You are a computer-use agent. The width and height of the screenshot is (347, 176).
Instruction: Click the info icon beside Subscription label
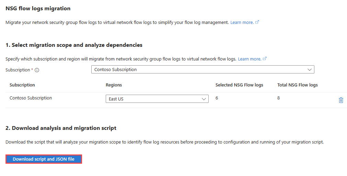(37, 70)
